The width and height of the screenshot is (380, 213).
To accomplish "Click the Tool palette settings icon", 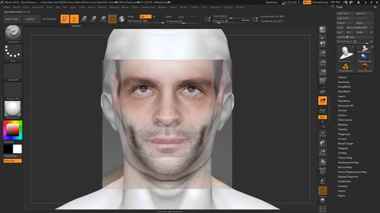I will pyautogui.click(x=375, y=7).
